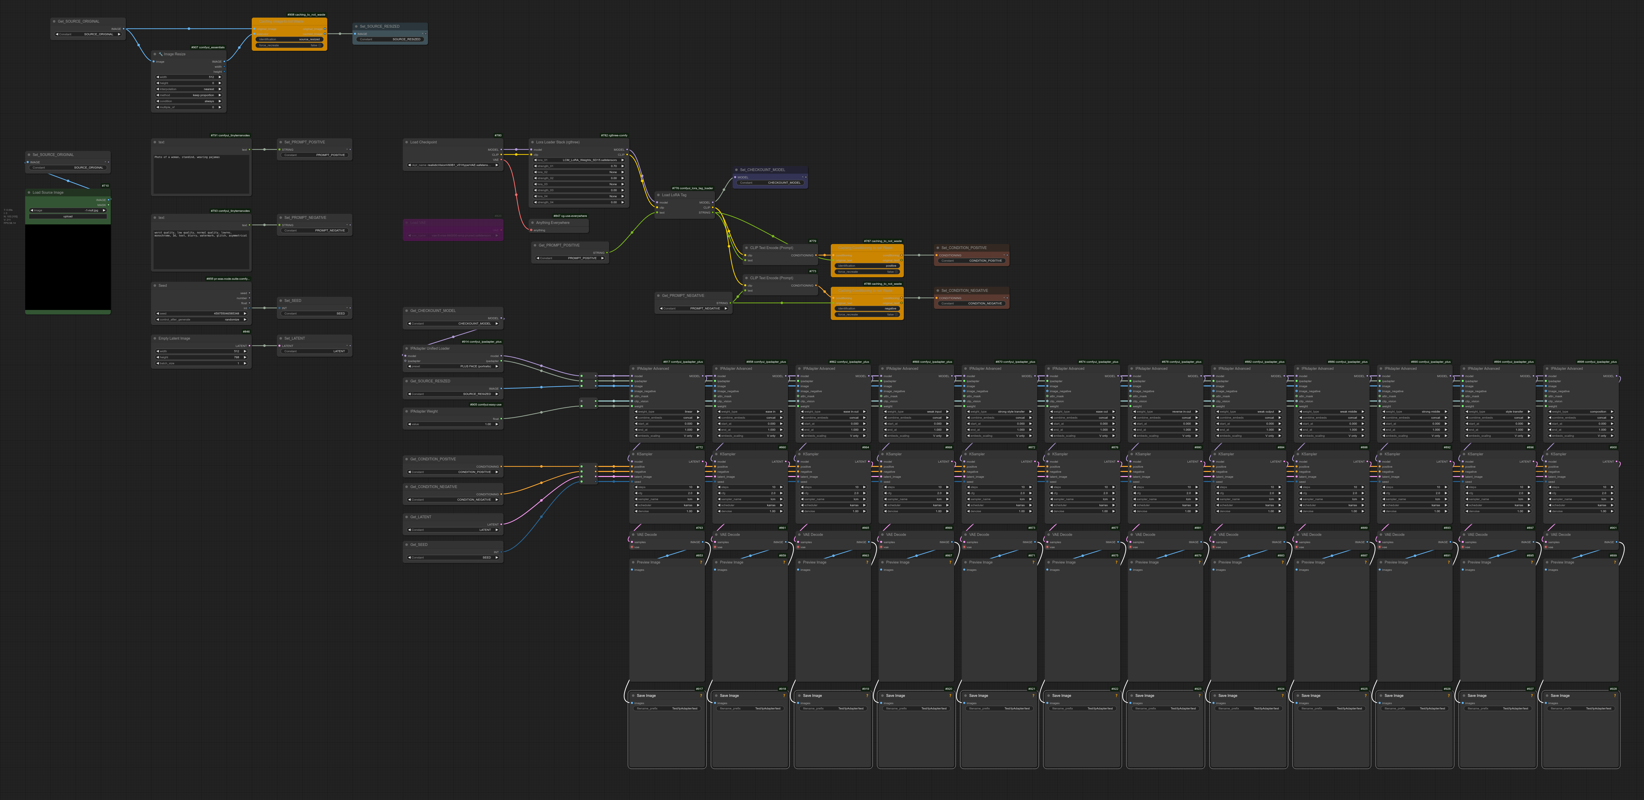Click the wrench icon on Image Resize node
This screenshot has height=800, width=1644.
pos(161,54)
